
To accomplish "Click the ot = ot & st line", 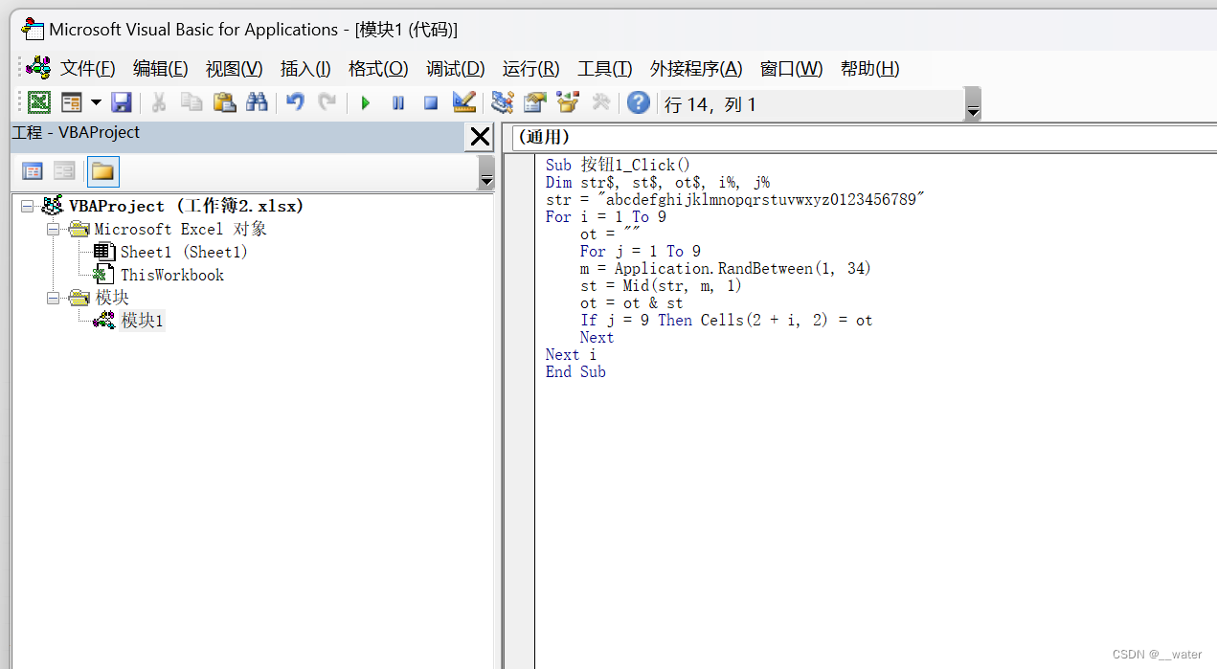I will [x=631, y=302].
